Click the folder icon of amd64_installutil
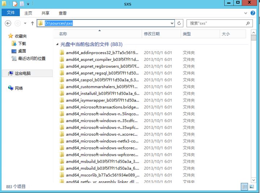260x193 pixels. pyautogui.click(x=62, y=93)
